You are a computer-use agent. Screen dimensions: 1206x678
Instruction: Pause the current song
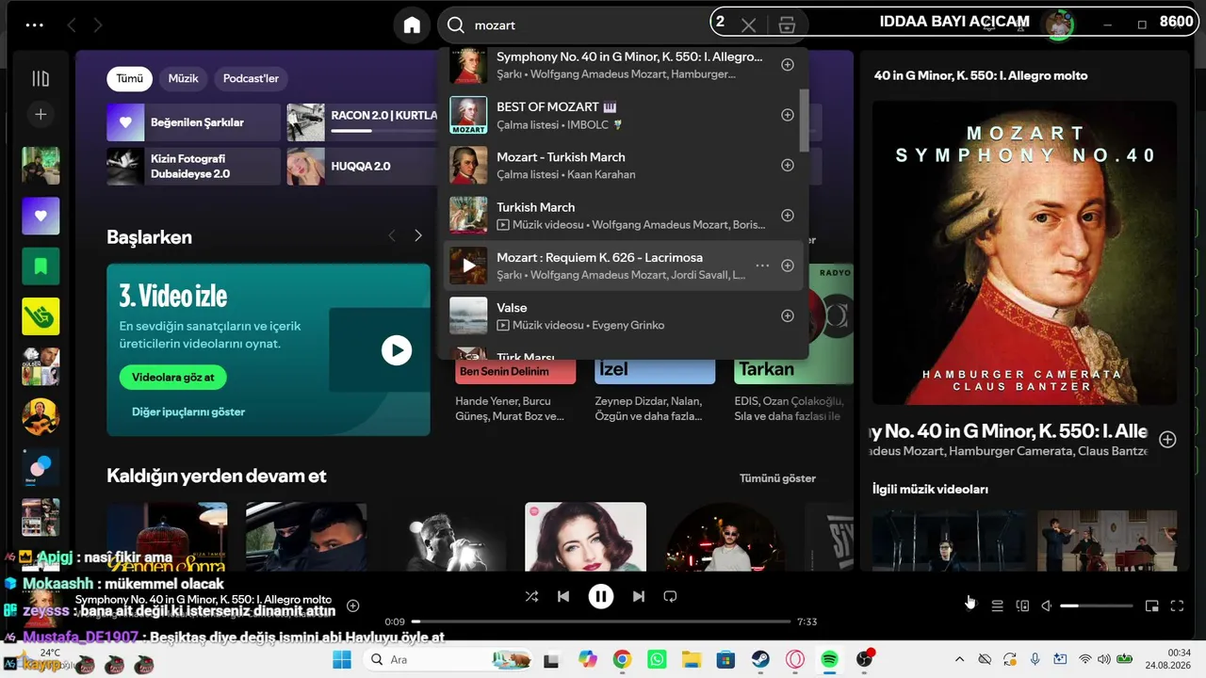click(x=600, y=596)
